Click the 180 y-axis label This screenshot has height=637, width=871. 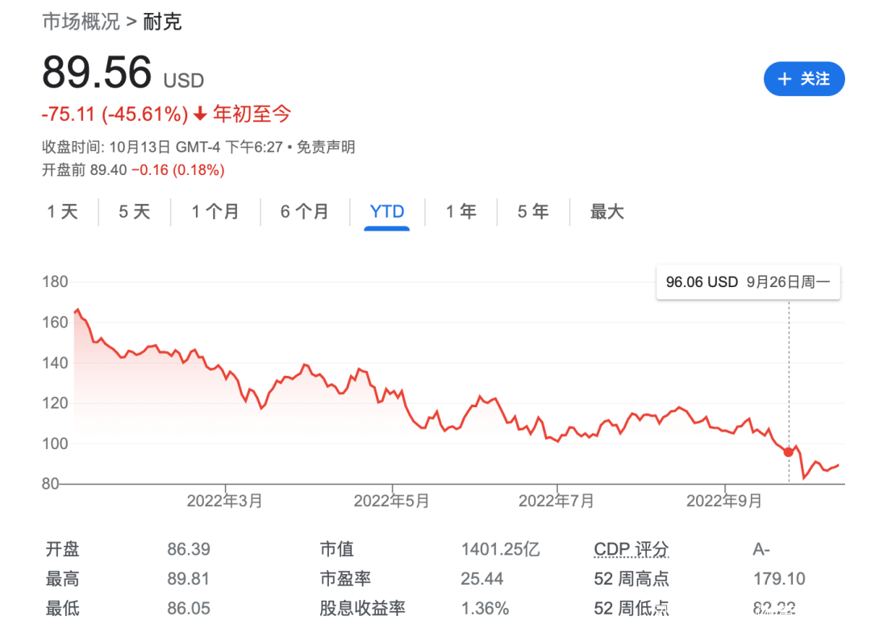click(55, 281)
